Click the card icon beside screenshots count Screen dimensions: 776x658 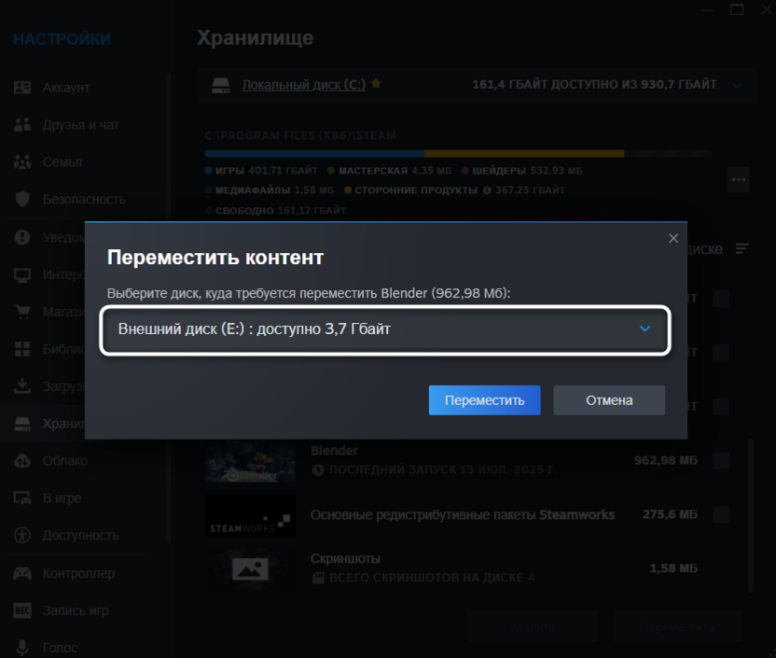pos(318,578)
